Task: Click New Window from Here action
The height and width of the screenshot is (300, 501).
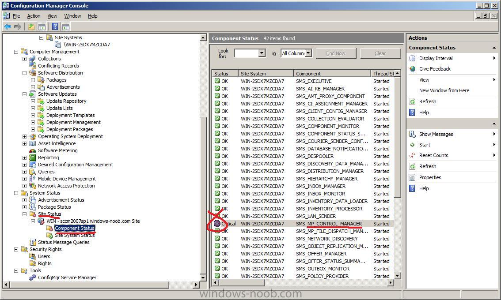Action: (444, 90)
